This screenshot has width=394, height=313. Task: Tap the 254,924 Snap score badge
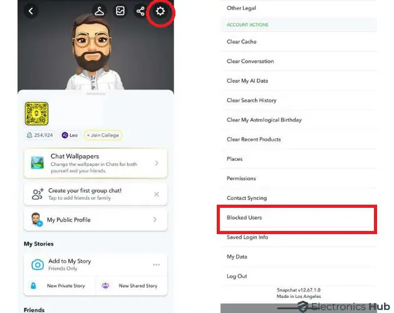pyautogui.click(x=39, y=135)
